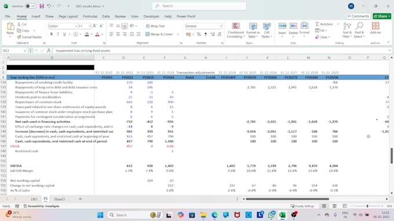Apply Percent Style format
This screenshot has height=221, width=394.
point(199,34)
